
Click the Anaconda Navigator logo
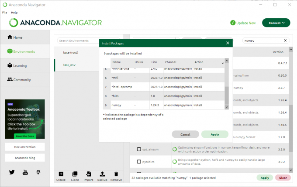[55, 23]
